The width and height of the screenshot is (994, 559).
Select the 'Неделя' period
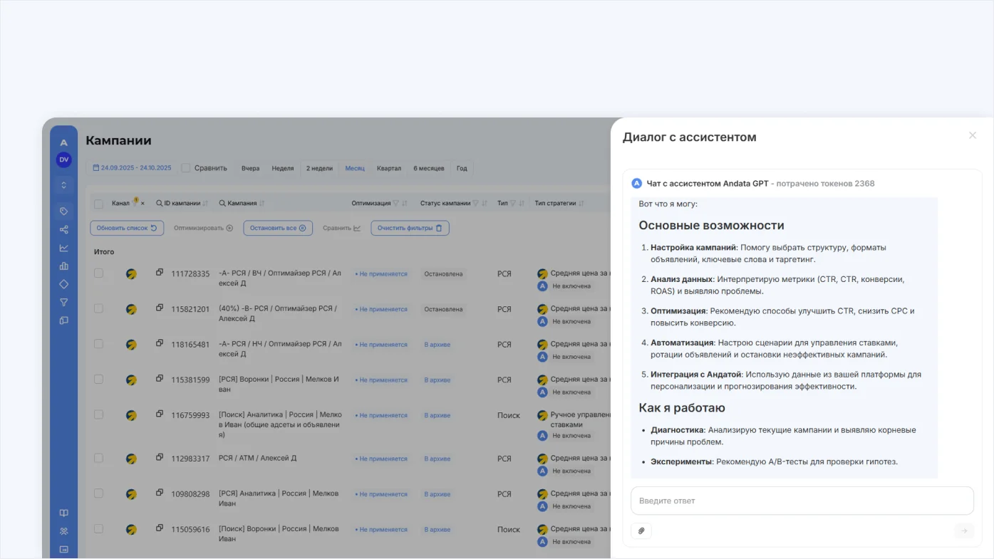tap(283, 169)
